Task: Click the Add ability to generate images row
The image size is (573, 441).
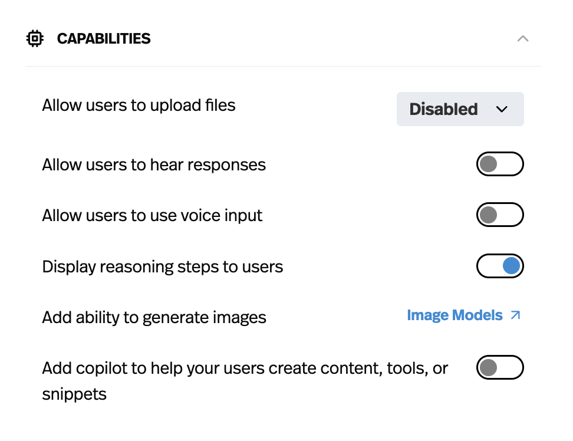Action: coord(154,317)
